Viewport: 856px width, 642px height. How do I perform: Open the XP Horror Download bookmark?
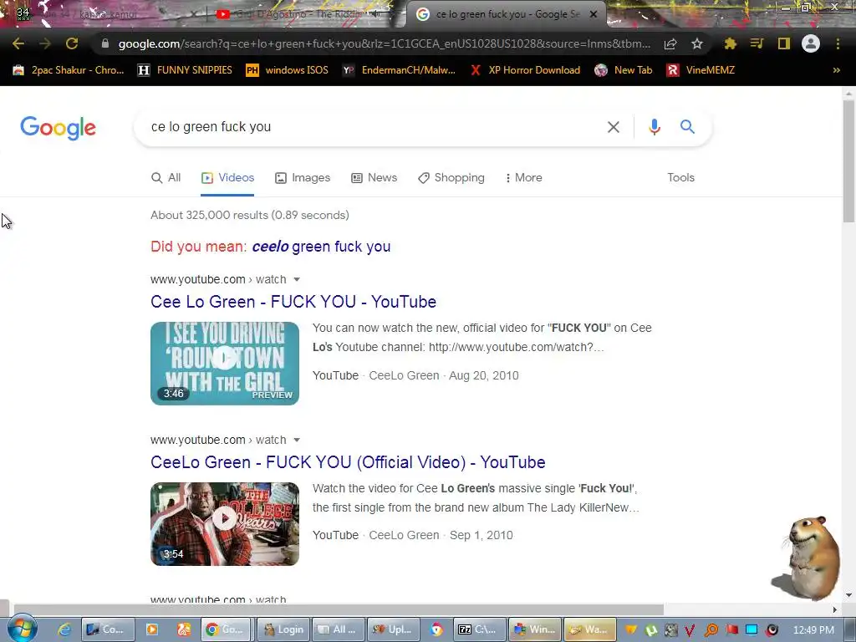(525, 70)
